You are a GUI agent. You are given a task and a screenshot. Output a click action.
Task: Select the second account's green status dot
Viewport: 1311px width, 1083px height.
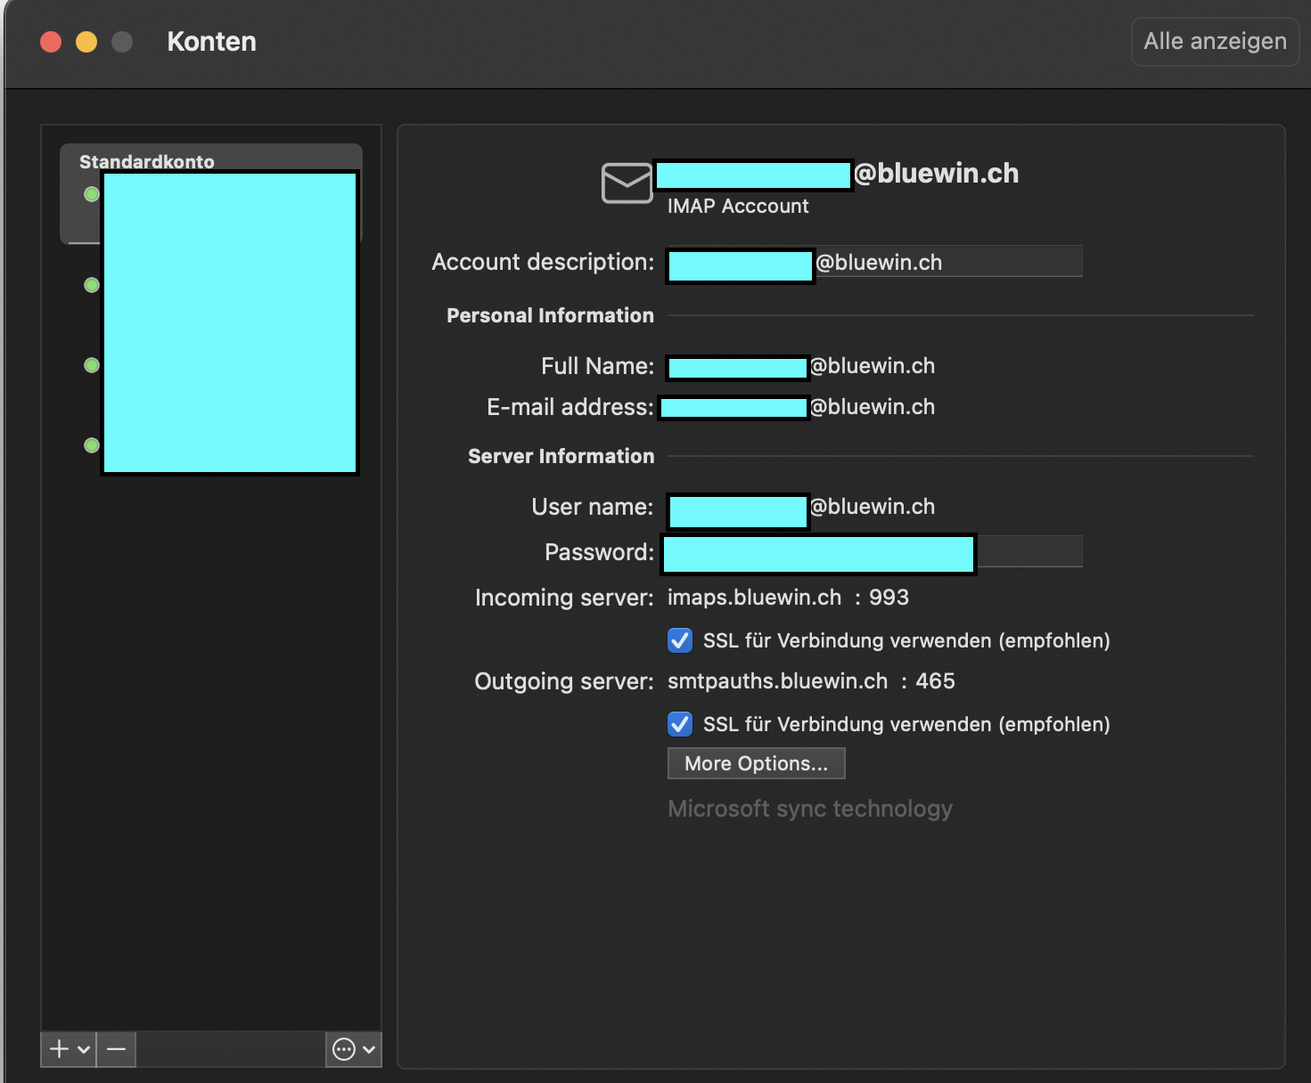(x=92, y=285)
